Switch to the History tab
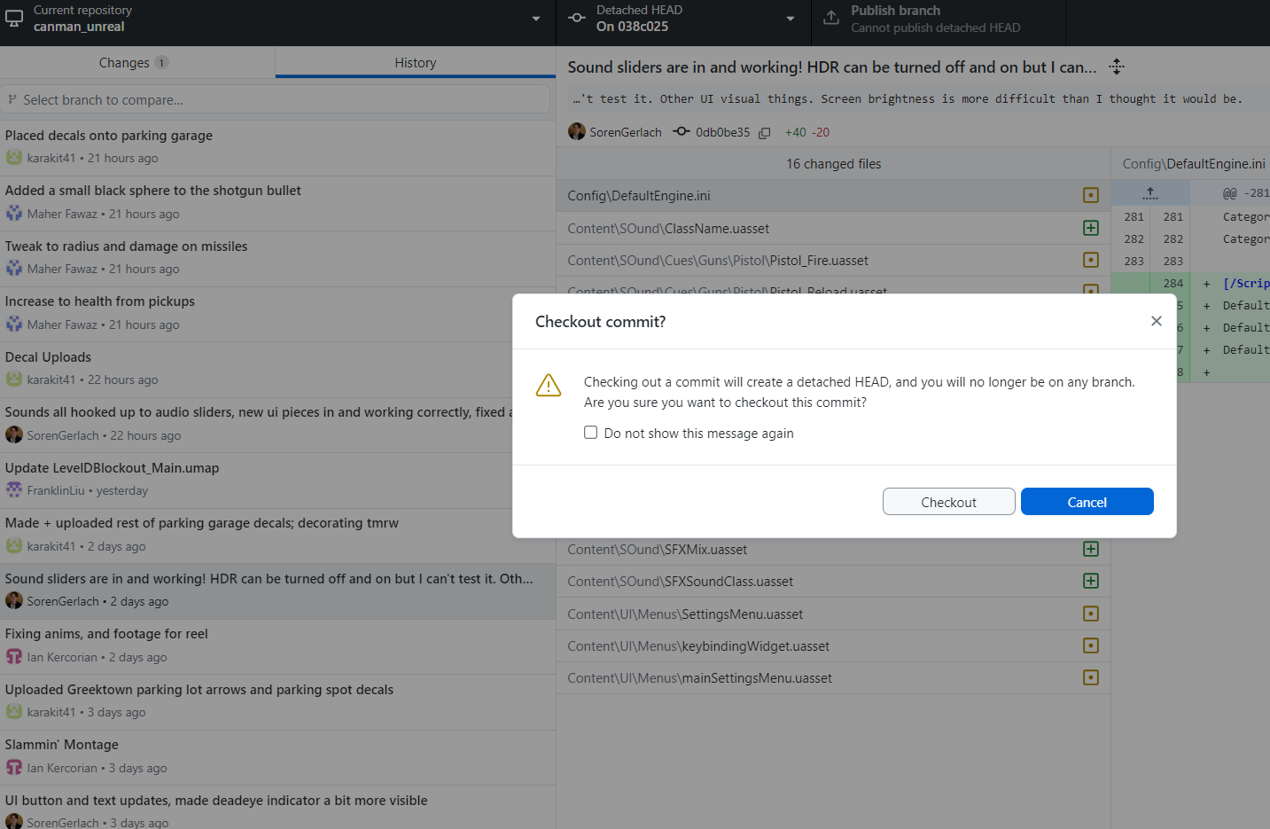Viewport: 1270px width, 829px height. tap(415, 63)
